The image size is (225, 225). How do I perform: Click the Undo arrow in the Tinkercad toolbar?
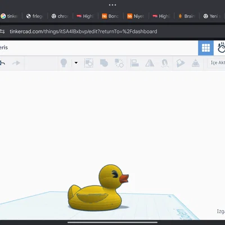tap(2, 63)
